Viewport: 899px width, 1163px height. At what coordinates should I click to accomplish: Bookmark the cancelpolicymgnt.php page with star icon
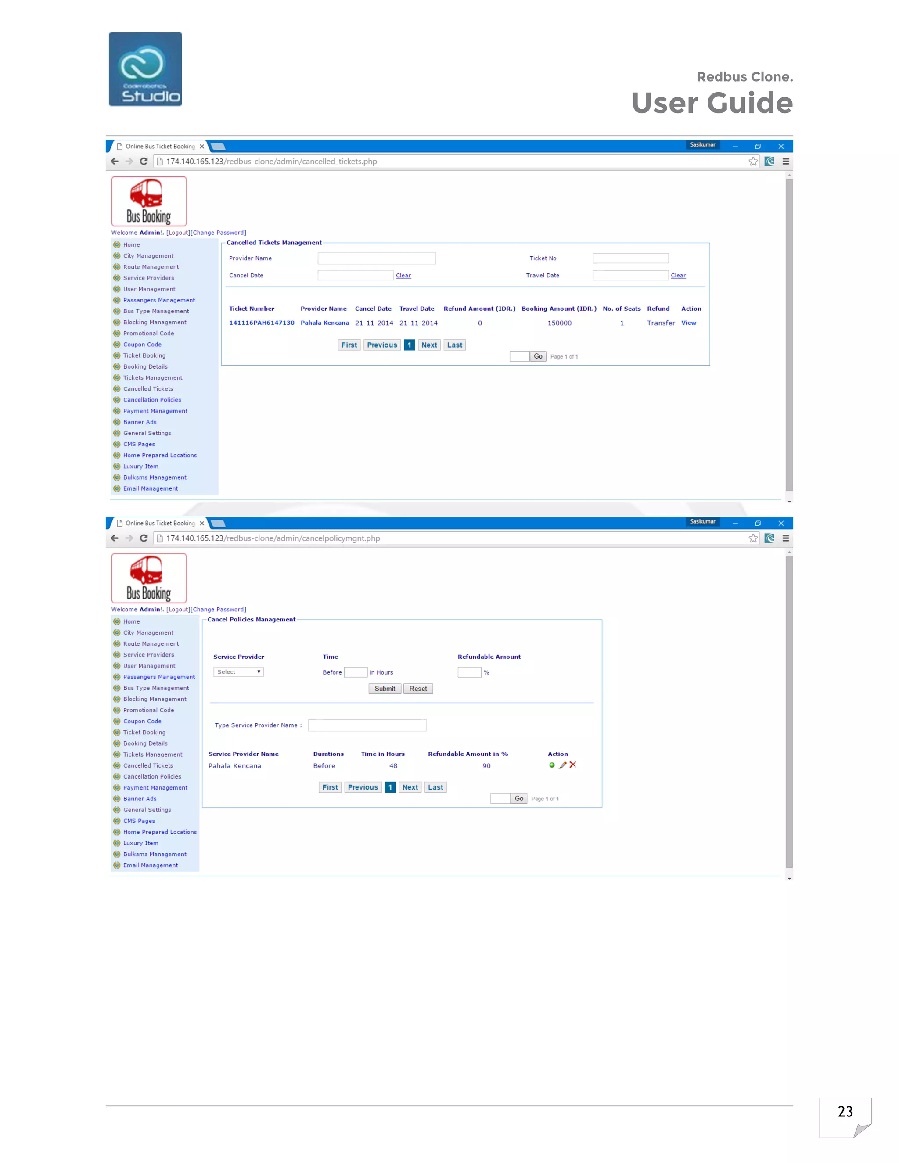click(753, 538)
